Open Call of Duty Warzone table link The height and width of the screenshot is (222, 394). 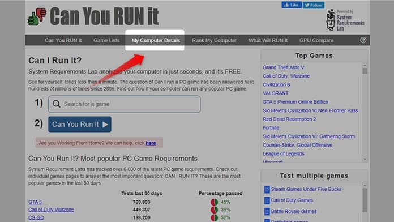pyautogui.click(x=51, y=210)
